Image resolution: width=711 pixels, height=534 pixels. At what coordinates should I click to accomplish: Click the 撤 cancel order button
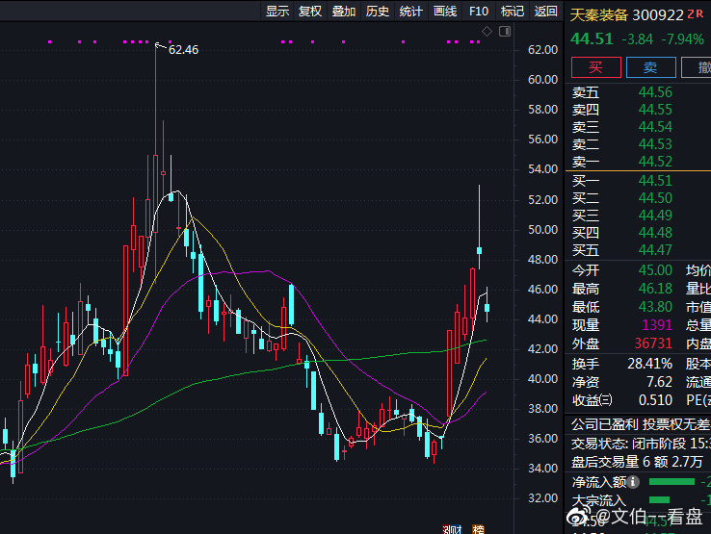(697, 67)
